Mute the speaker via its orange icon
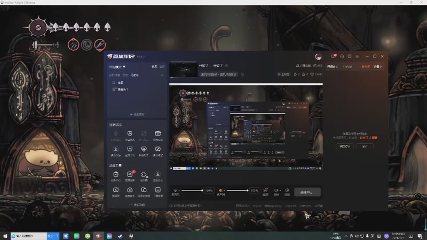The image size is (427, 240). [220, 190]
